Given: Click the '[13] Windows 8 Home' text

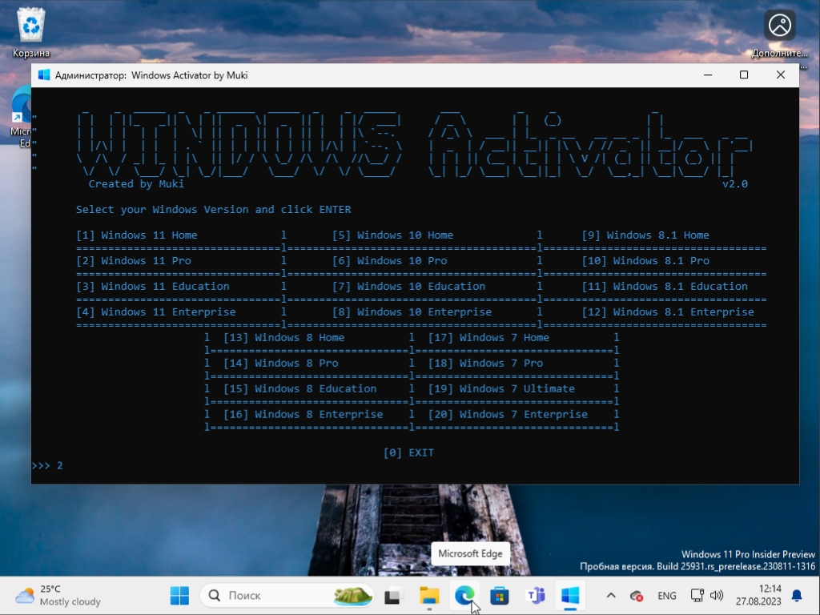Looking at the screenshot, I should [x=284, y=338].
